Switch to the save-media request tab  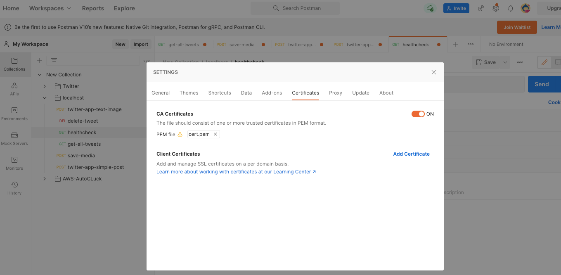point(242,45)
